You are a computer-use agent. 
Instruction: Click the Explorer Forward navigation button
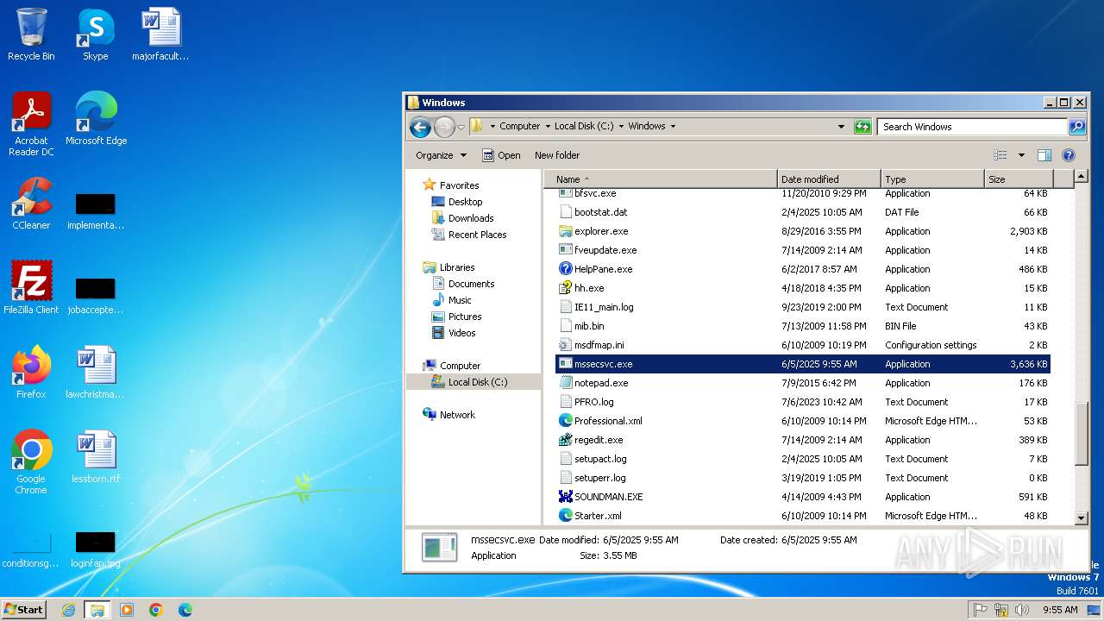coord(444,128)
